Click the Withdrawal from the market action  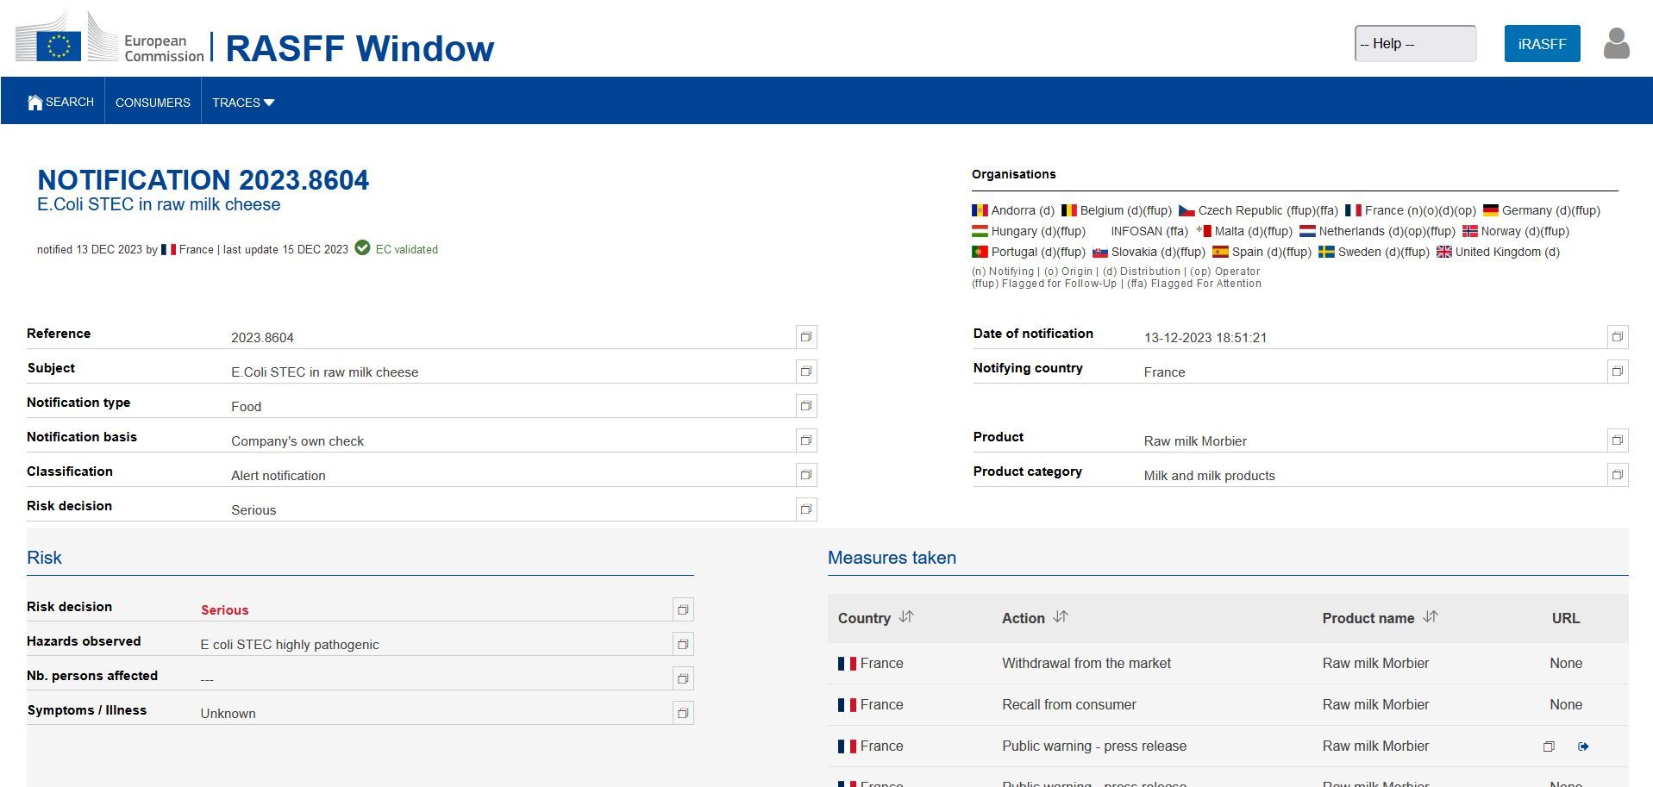[x=1086, y=664]
